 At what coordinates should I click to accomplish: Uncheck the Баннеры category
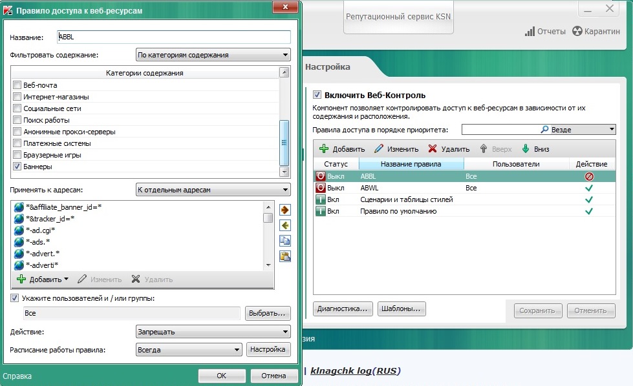(17, 167)
